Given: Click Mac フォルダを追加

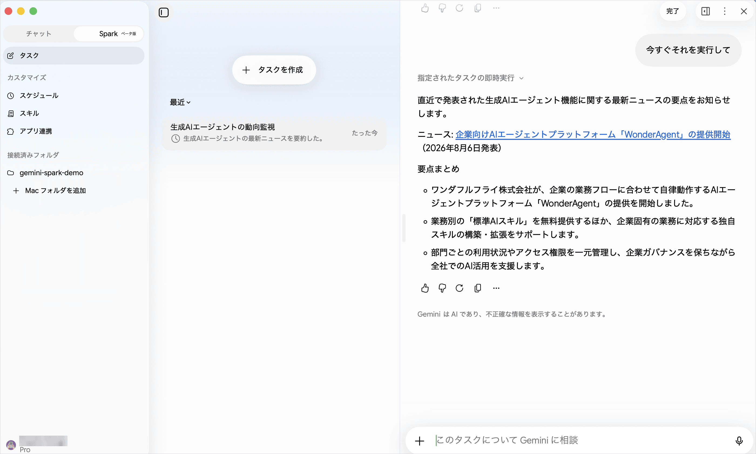Looking at the screenshot, I should pyautogui.click(x=50, y=191).
